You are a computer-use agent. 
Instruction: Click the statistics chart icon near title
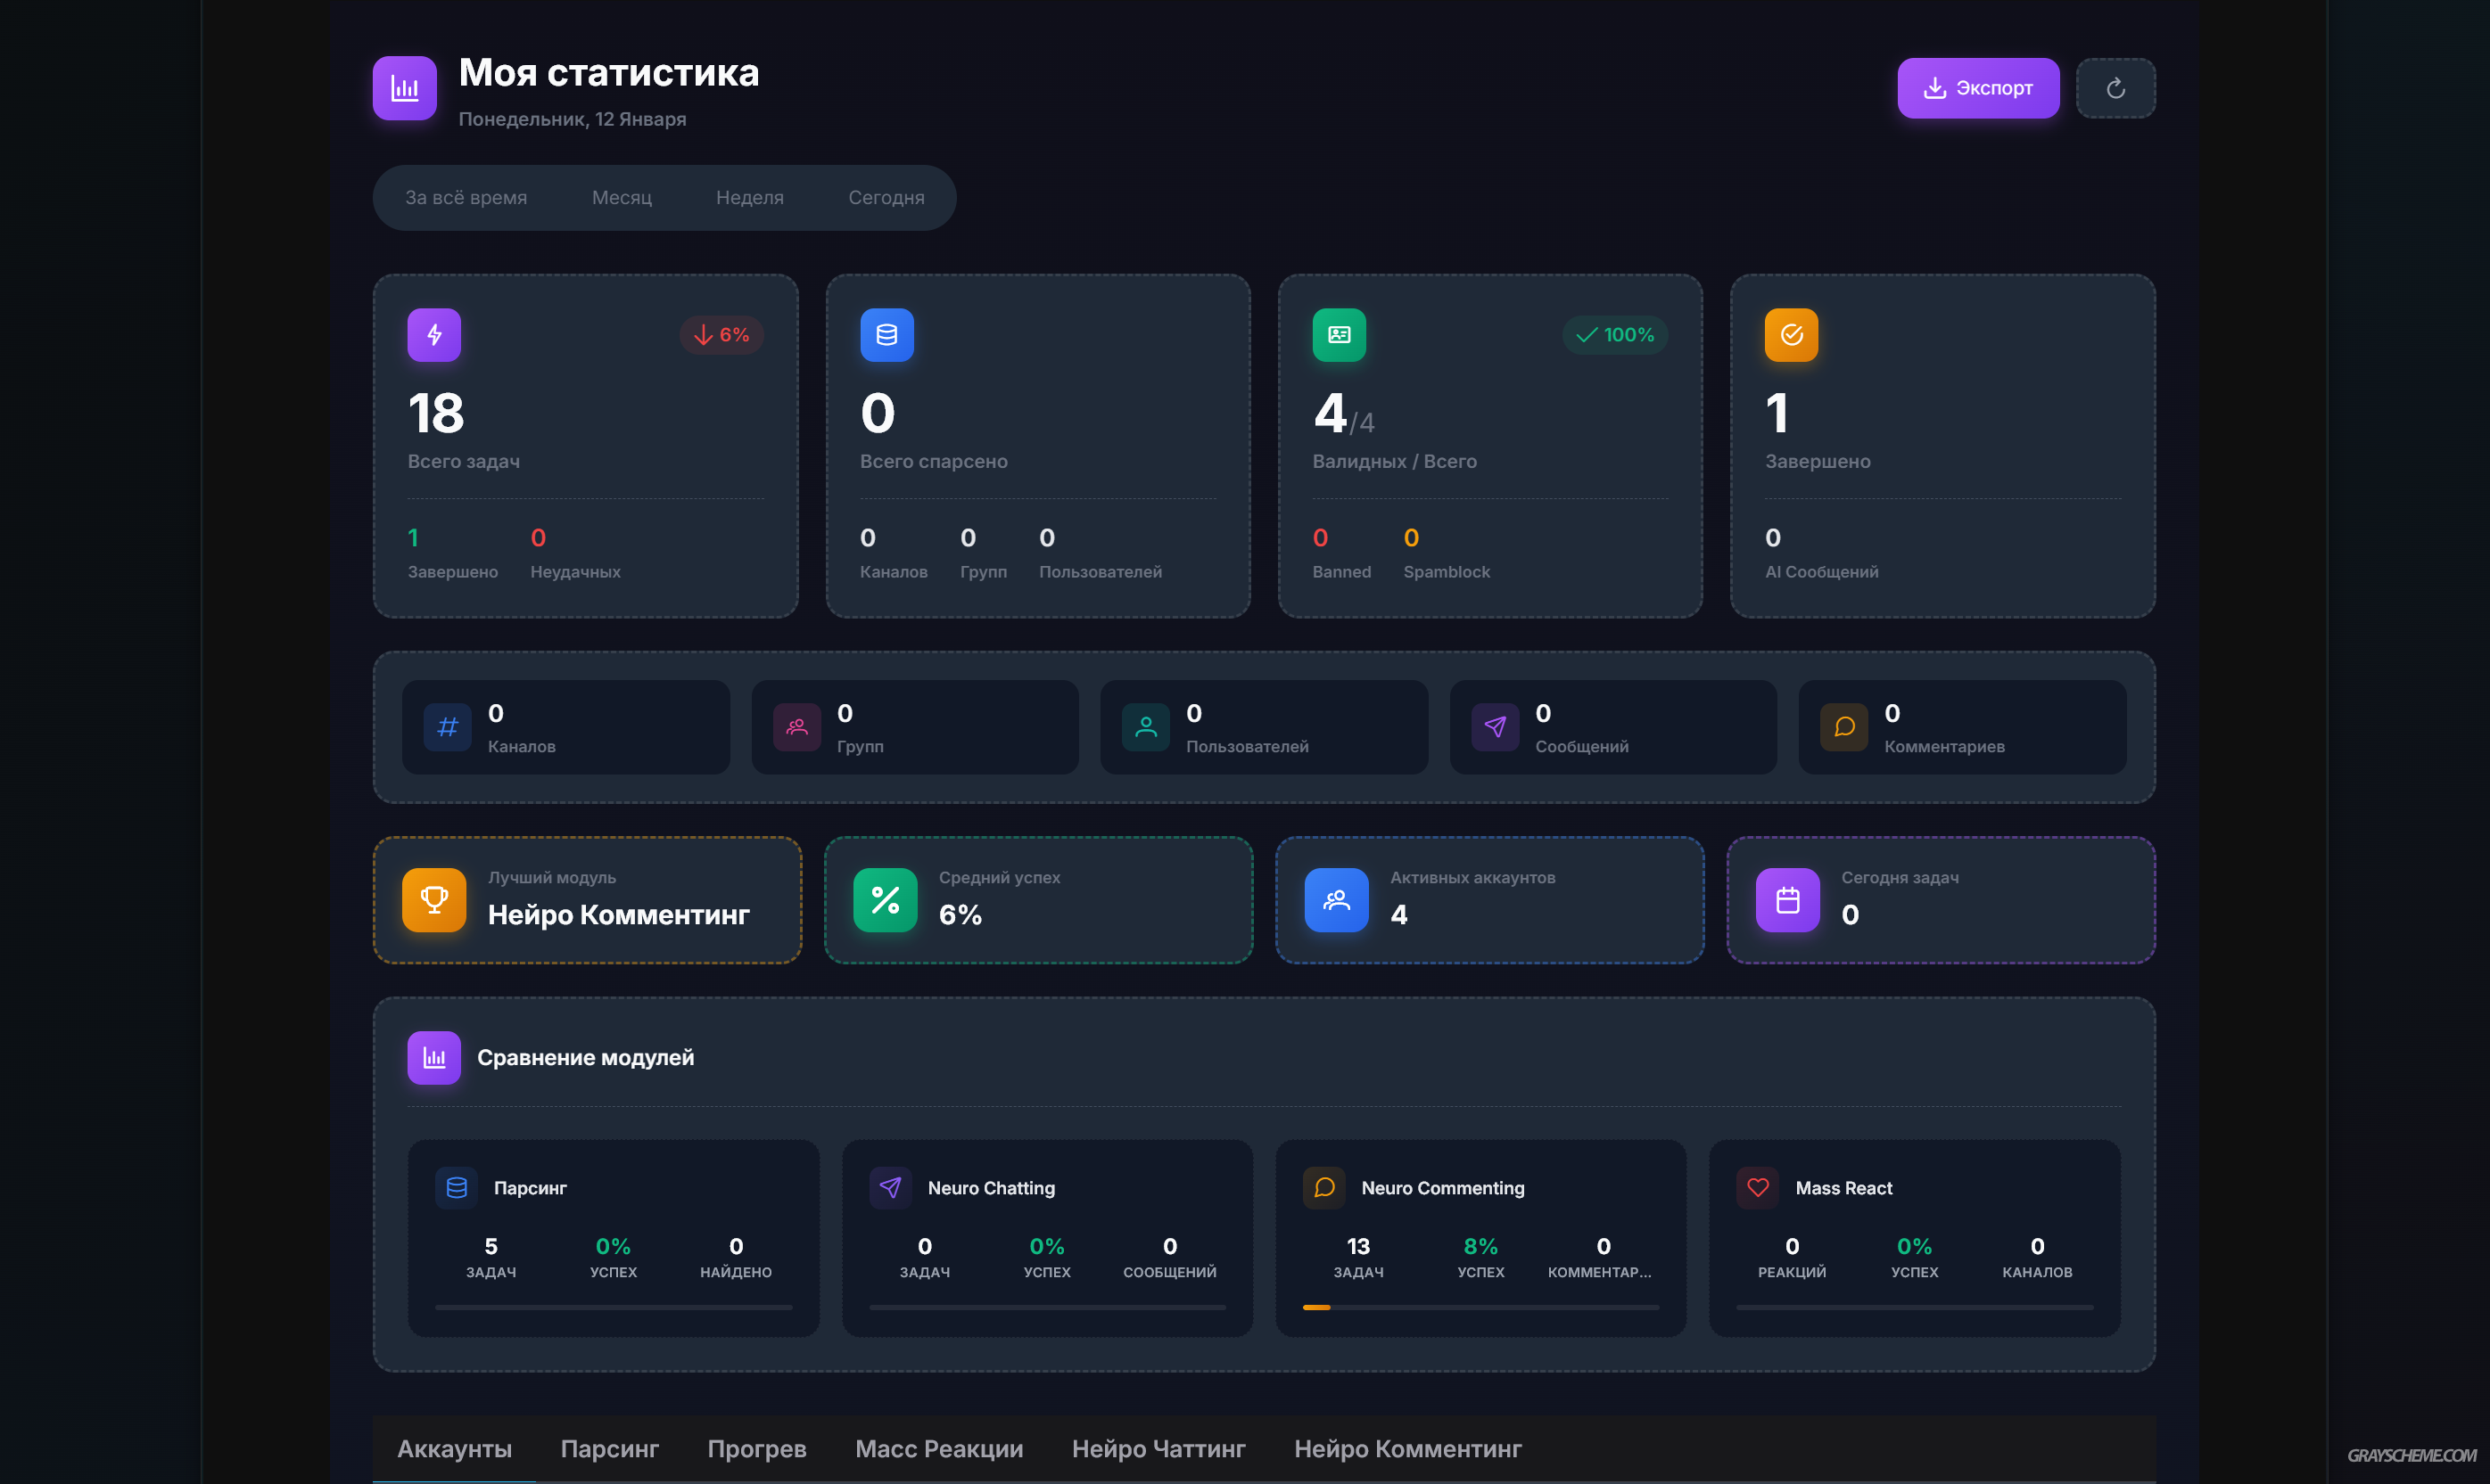tap(404, 88)
